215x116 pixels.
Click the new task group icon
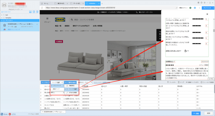point(34,12)
